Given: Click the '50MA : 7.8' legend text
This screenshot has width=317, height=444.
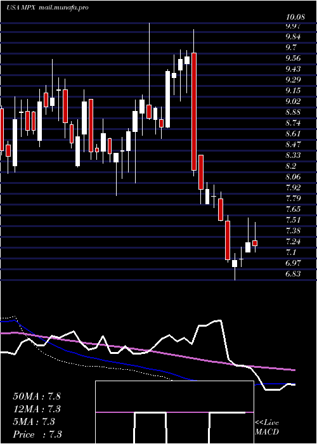Looking at the screenshot, I should click(x=37, y=396).
